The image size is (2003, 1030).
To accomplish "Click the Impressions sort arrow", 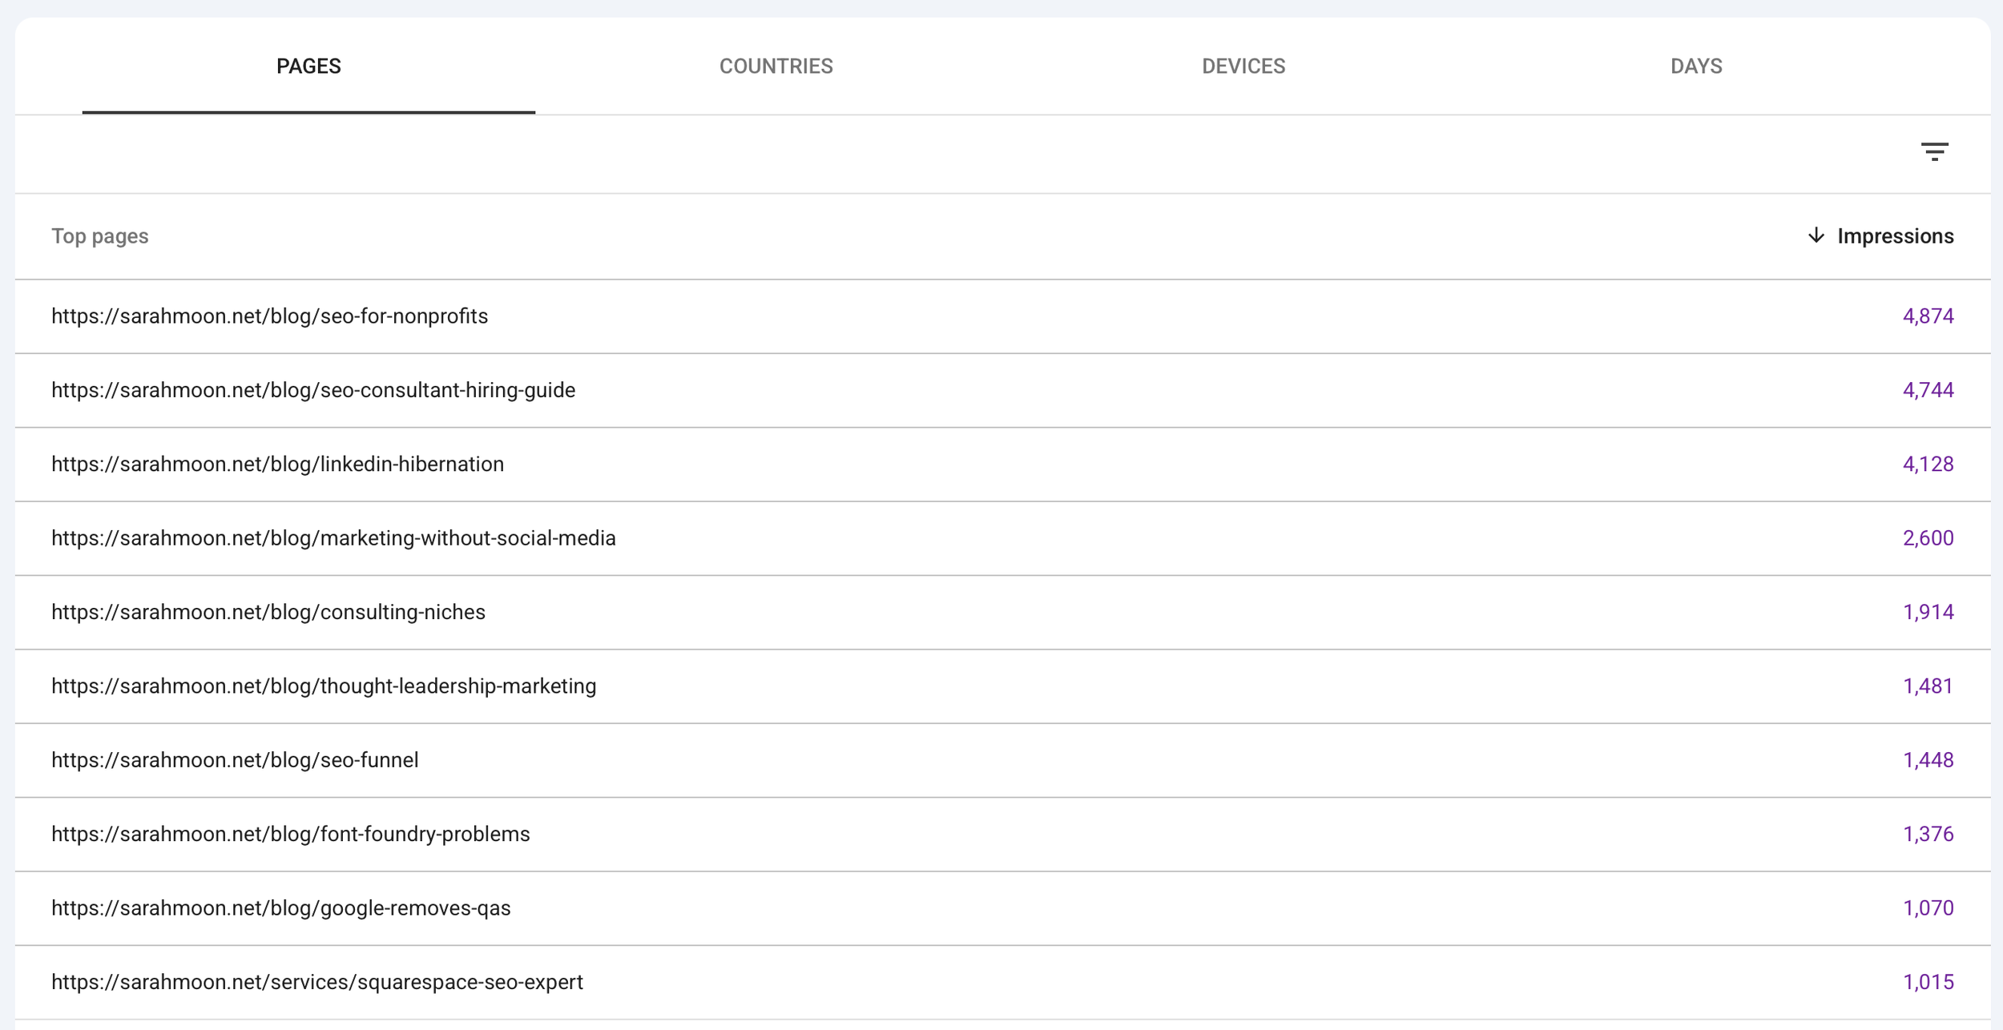I will pyautogui.click(x=1816, y=235).
